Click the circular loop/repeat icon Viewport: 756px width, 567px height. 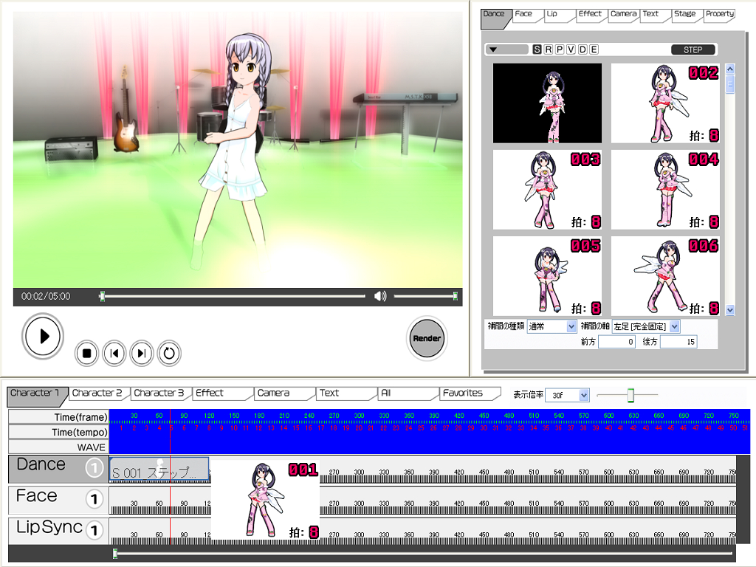pos(169,354)
